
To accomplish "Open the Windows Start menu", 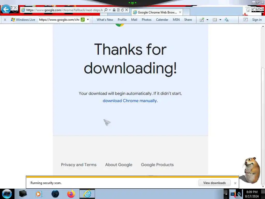I will tap(7, 194).
